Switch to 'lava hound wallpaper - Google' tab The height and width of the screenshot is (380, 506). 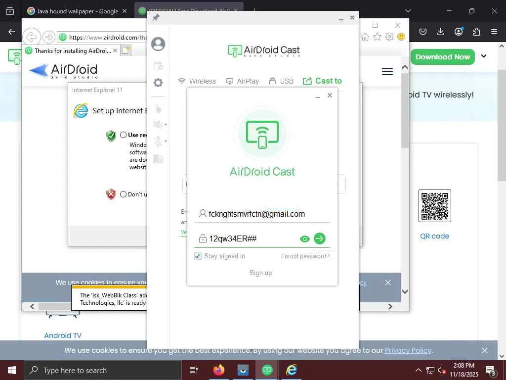coord(77,11)
